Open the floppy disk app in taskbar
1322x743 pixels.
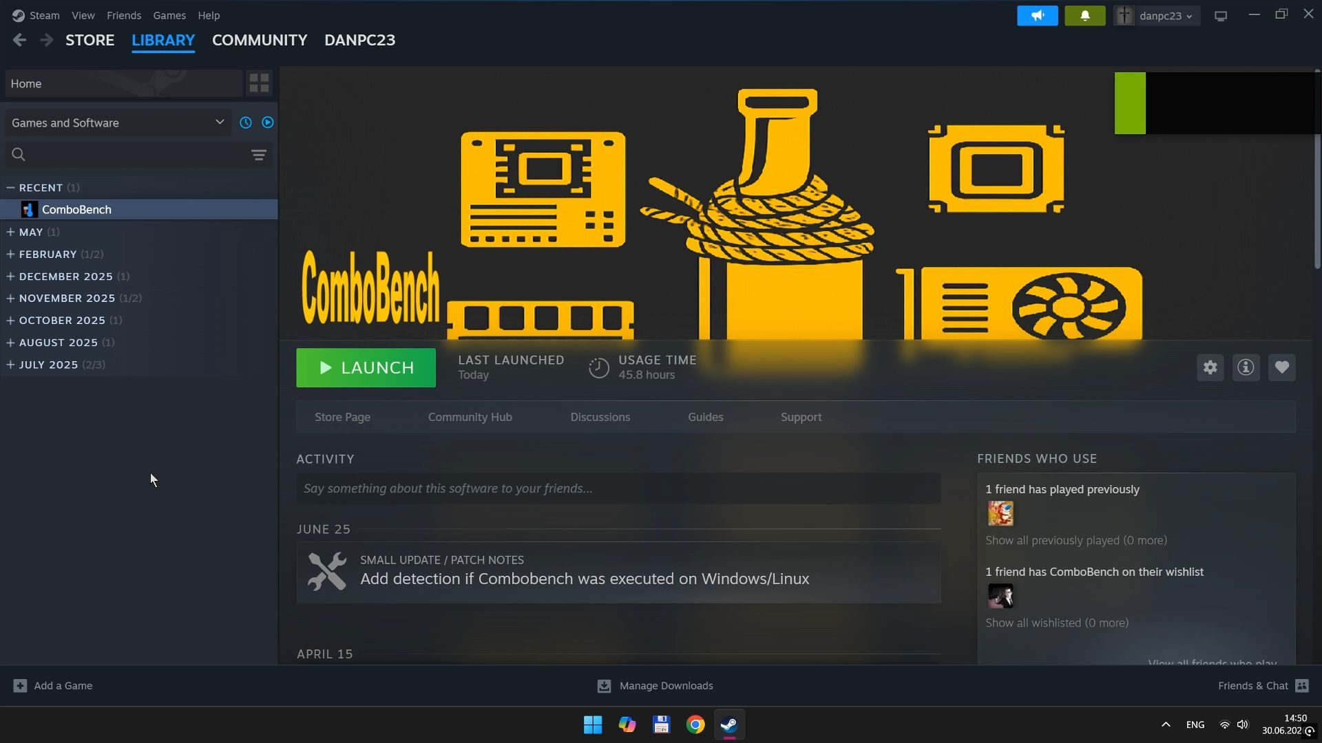(x=662, y=724)
